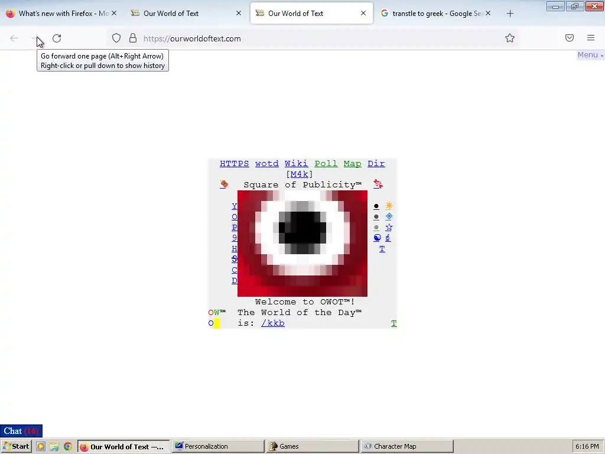Click the P letter link beside the image
This screenshot has width=605, height=454.
[234, 228]
